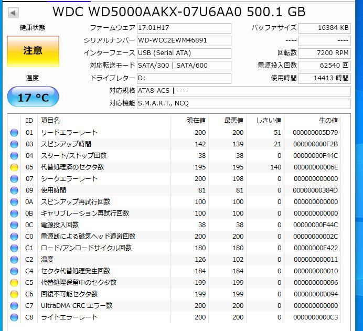Click the raw value 000000005D79
Viewport: 363px width, 331px height.
pos(315,133)
